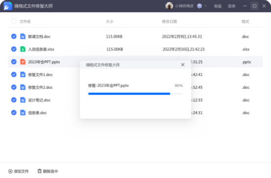Select the file name 修复文件2.doc
271x178 pixels.
point(40,87)
